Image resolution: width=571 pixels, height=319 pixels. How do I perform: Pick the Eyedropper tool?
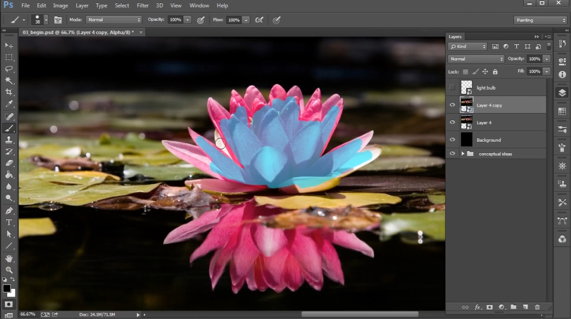click(x=9, y=104)
